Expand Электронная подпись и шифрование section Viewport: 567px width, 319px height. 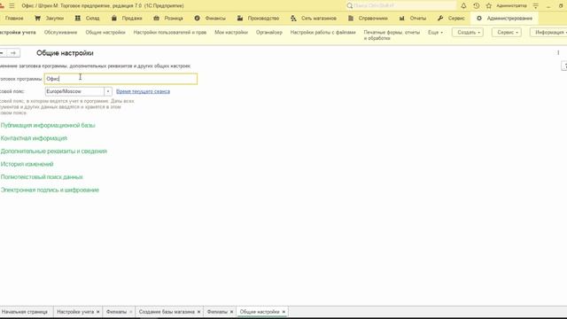coord(50,191)
